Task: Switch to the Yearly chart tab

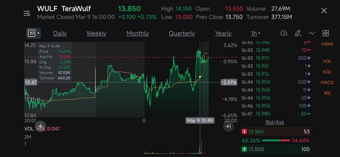Action: coord(223,33)
